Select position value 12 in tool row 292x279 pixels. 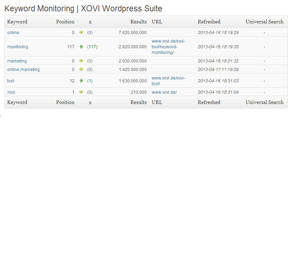pyautogui.click(x=72, y=81)
